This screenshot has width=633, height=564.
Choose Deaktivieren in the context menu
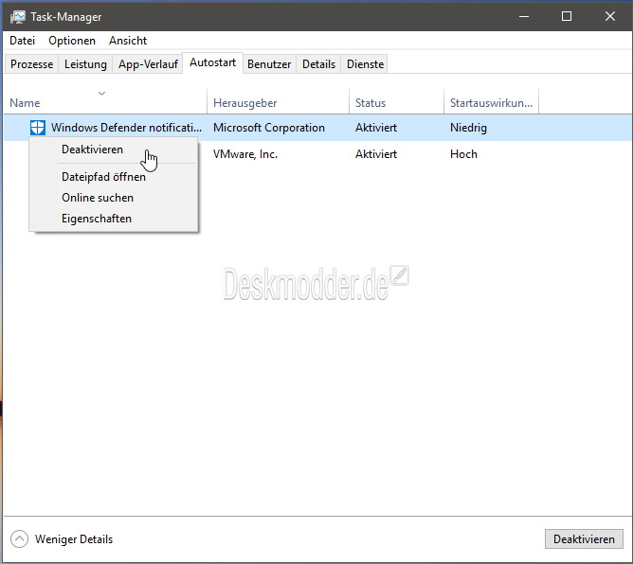coord(114,150)
